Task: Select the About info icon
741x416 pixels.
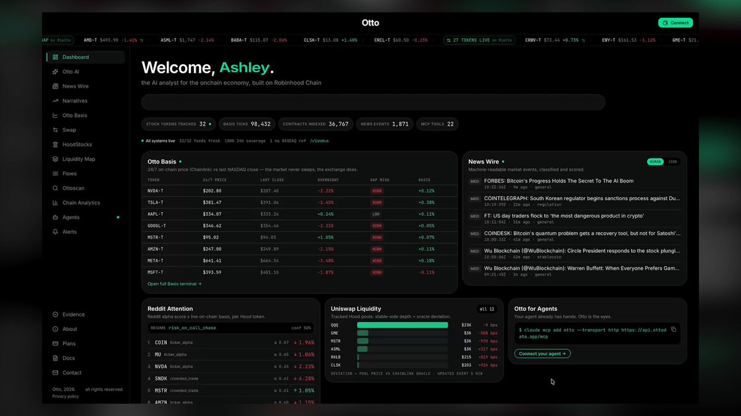Action: coord(56,329)
